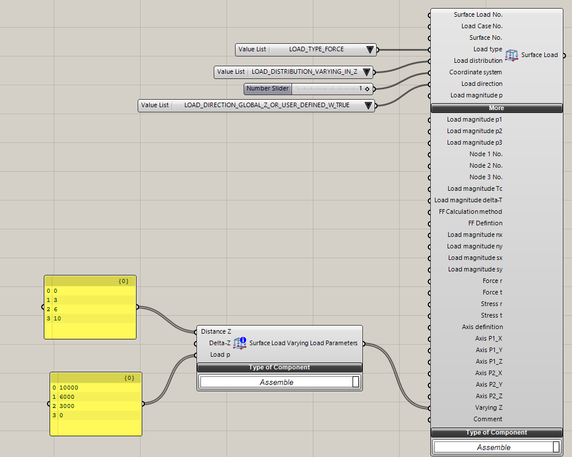Image resolution: width=572 pixels, height=457 pixels.
Task: Toggle Assemble checkbox on Surface Load component
Action: point(556,447)
